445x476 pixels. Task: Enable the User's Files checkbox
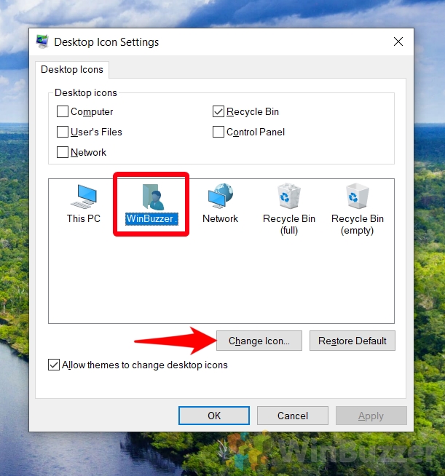point(63,132)
